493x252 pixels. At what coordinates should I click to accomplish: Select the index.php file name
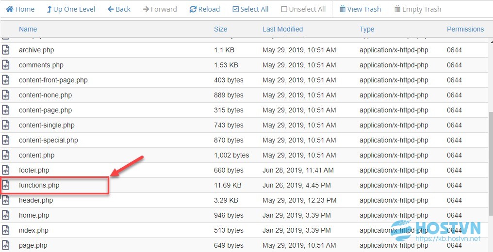click(33, 230)
